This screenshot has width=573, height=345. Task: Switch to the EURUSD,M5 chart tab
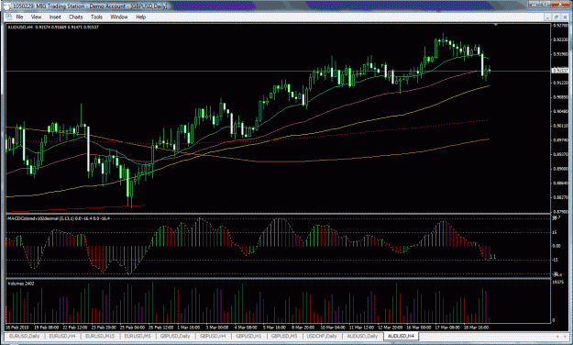[138, 336]
